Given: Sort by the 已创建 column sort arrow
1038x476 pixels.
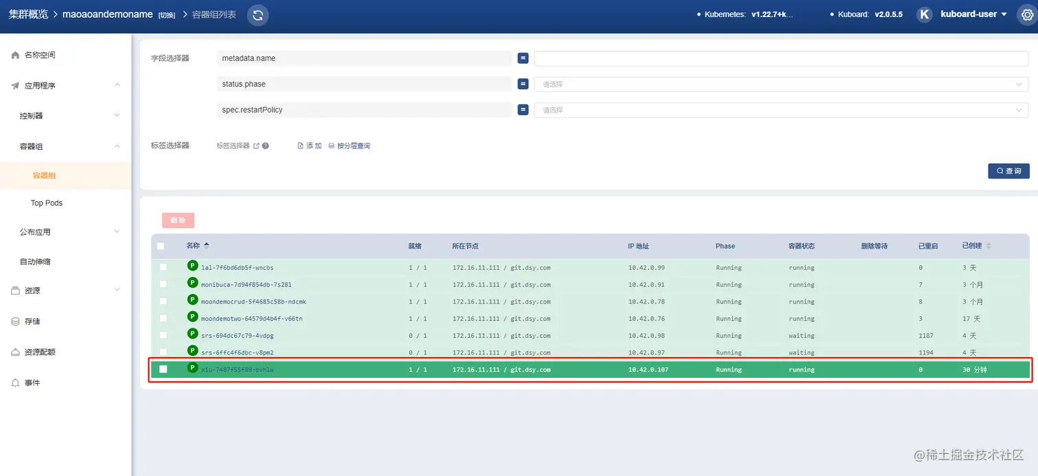Looking at the screenshot, I should tap(989, 246).
